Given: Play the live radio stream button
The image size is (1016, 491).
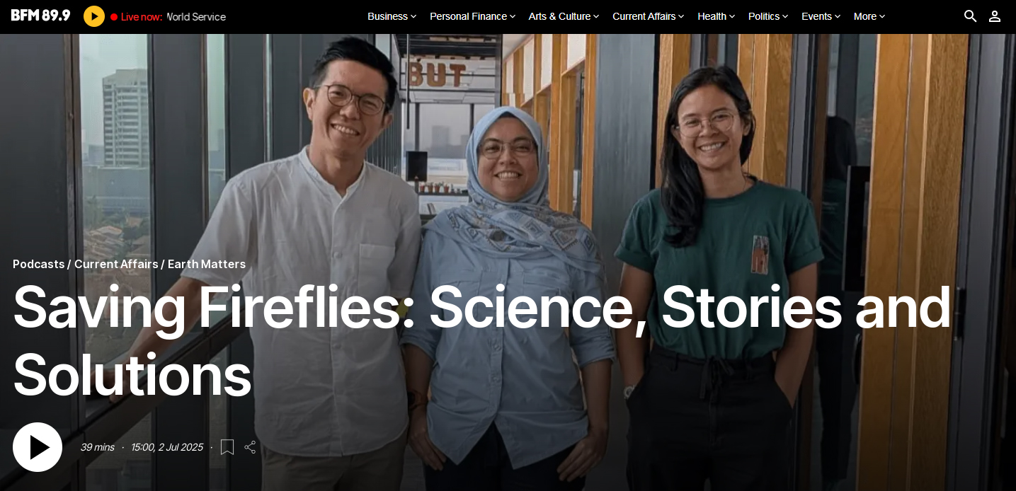Looking at the screenshot, I should 94,16.
